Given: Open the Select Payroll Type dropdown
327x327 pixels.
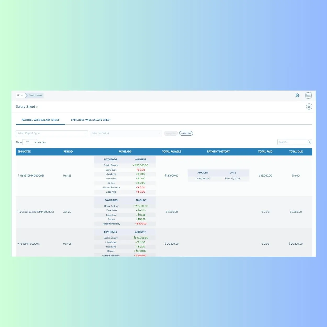Looking at the screenshot, I should (52, 133).
